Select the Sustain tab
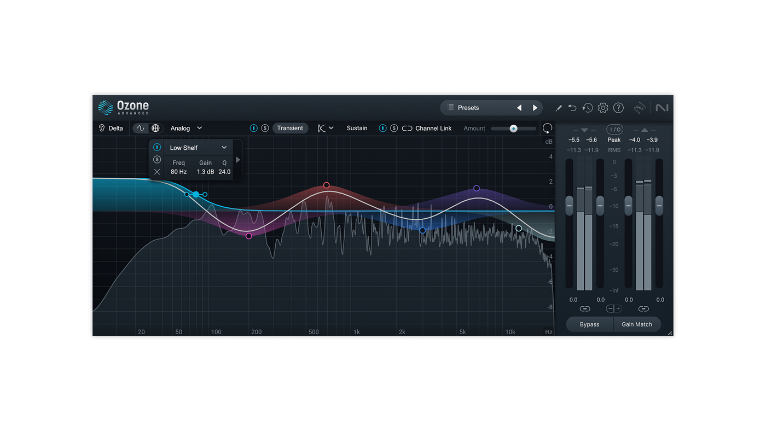The width and height of the screenshot is (766, 431). 357,128
